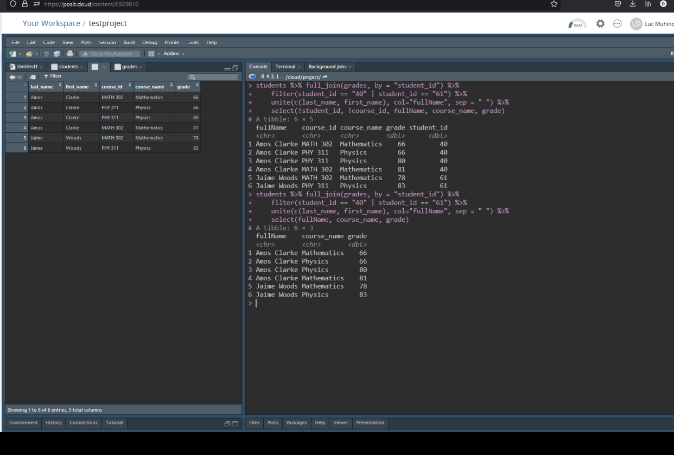Open the Luc Muhind account menu
This screenshot has height=455, width=674.
(x=651, y=24)
